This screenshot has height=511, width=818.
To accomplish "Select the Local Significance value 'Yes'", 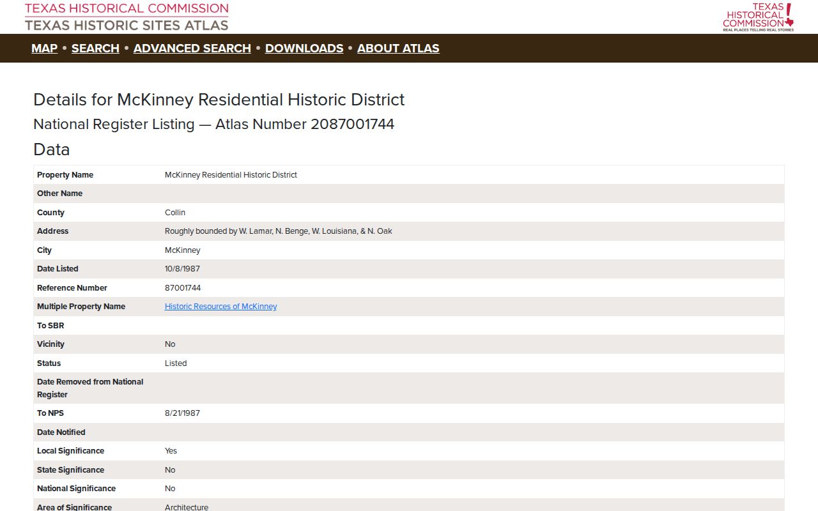I will click(x=171, y=451).
